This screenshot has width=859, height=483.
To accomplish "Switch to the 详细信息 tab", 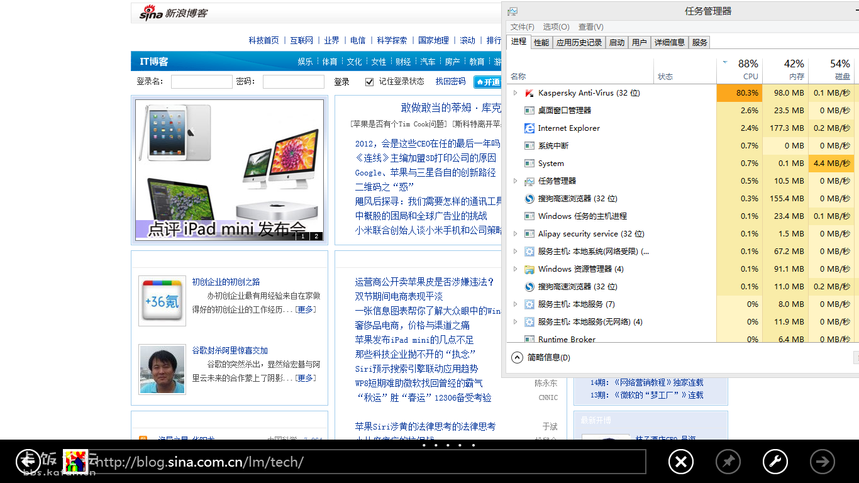I will point(669,43).
